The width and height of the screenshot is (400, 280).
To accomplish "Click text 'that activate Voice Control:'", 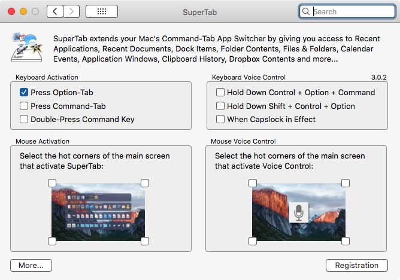I will pos(264,166).
